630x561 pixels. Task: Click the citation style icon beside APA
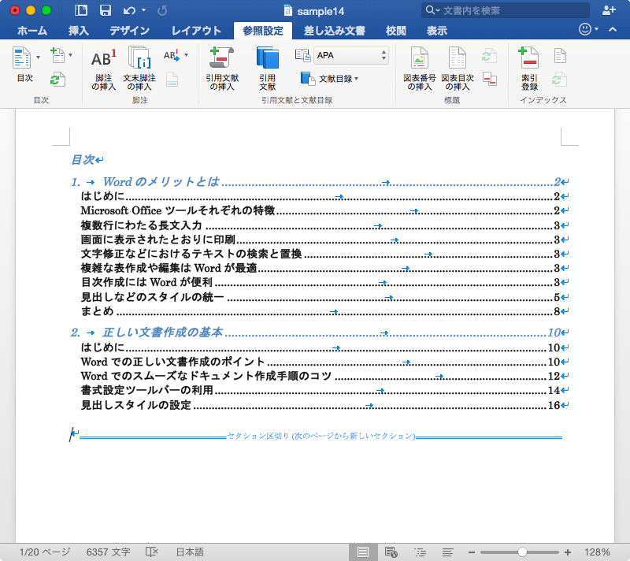click(302, 55)
